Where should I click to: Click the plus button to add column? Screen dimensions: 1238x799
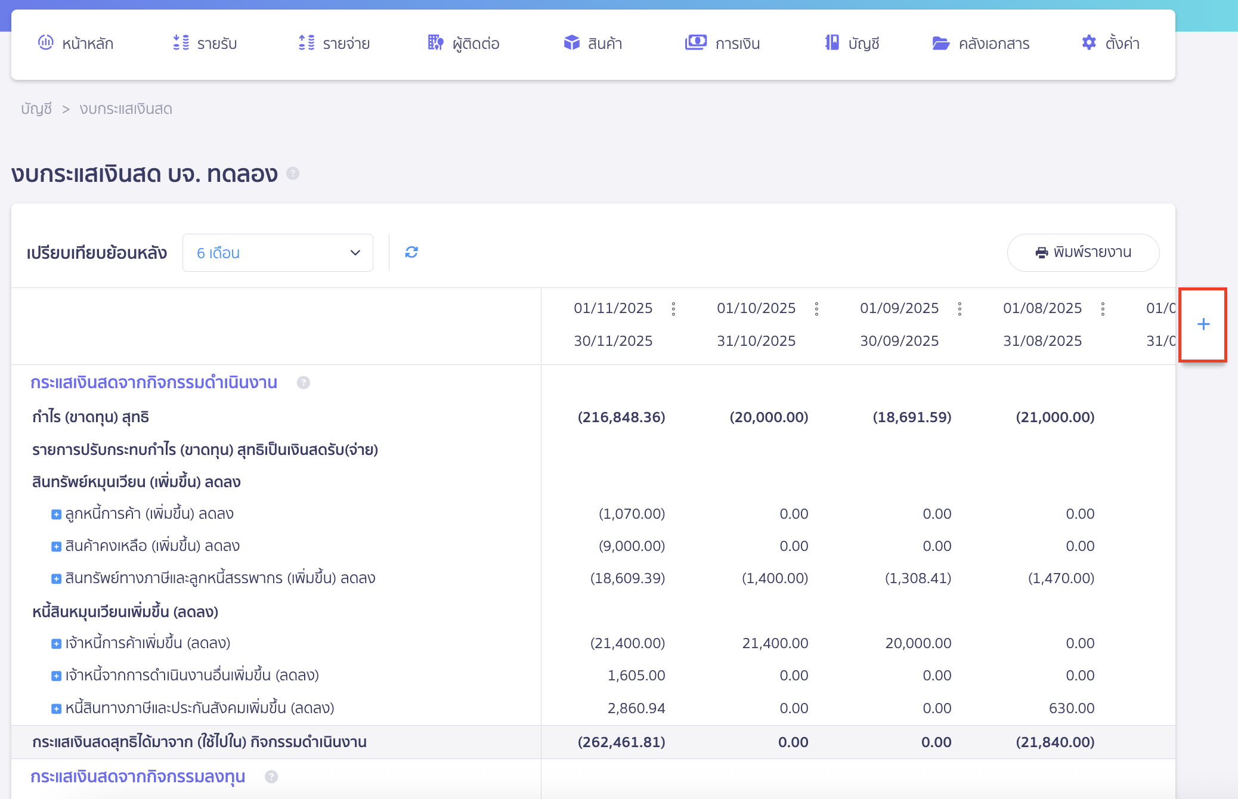point(1203,325)
